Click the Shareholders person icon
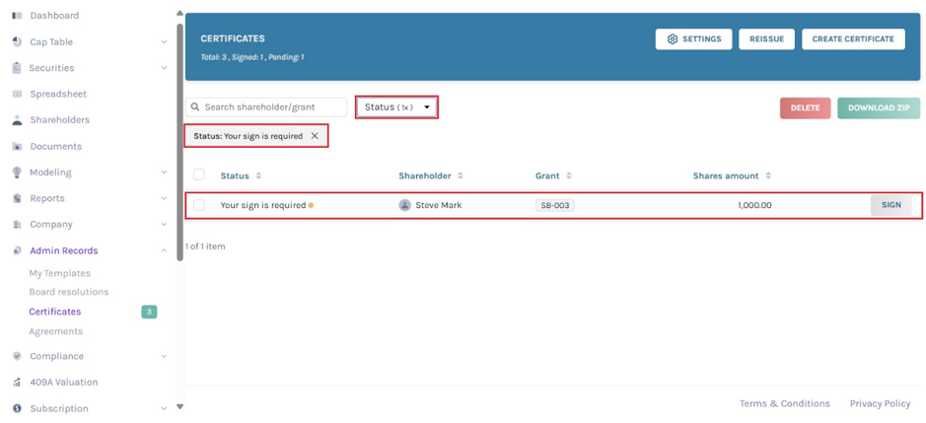The height and width of the screenshot is (423, 926). coord(17,120)
